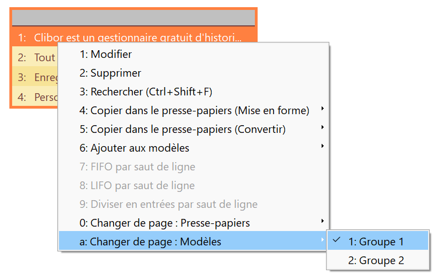Screen dimensions: 438x279
Task: Expand Copier dans le presse-papiers (Convertir) arrow
Action: pyautogui.click(x=322, y=127)
